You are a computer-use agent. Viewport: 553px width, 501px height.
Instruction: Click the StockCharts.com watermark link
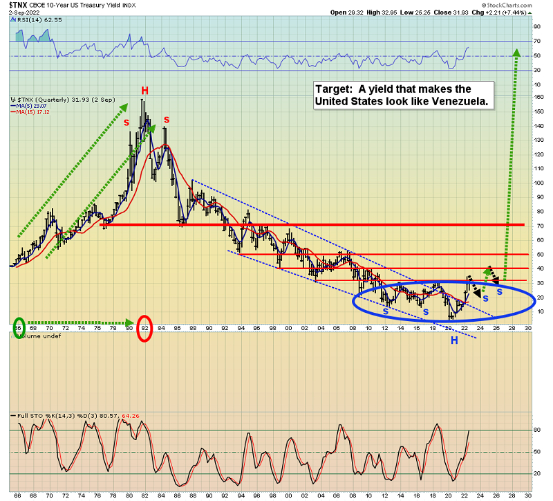point(507,5)
